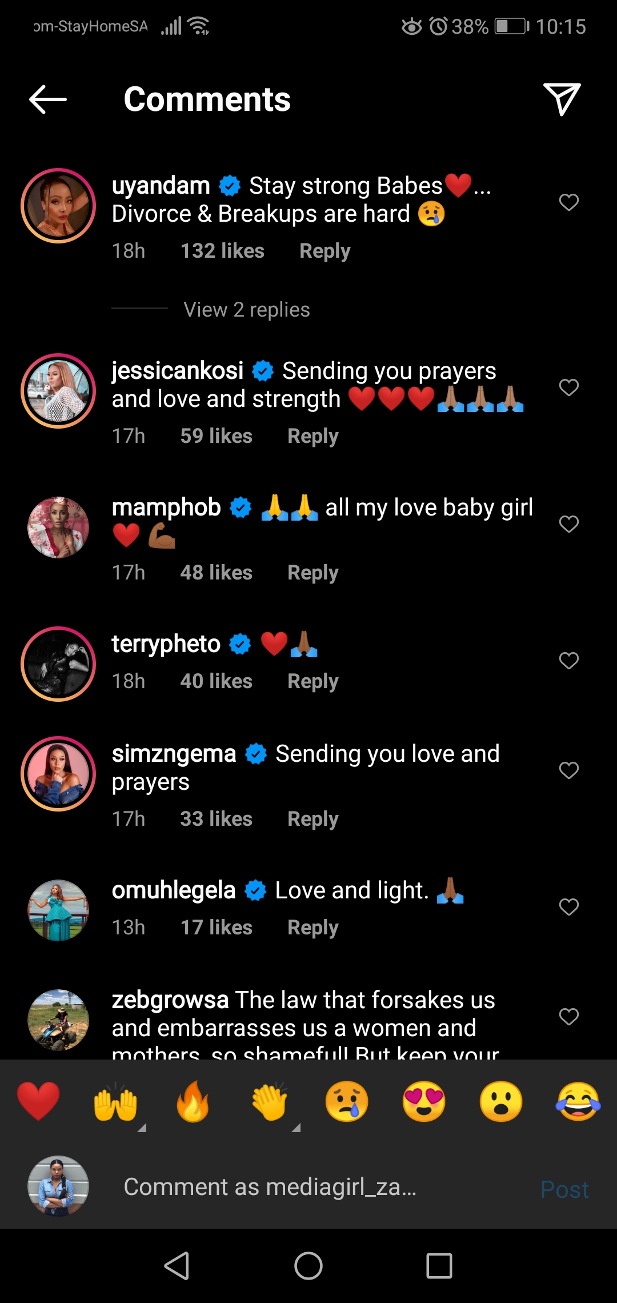Viewport: 617px width, 1303px height.
Task: Insert the crying-laughing emoji reaction
Action: pos(578,1101)
